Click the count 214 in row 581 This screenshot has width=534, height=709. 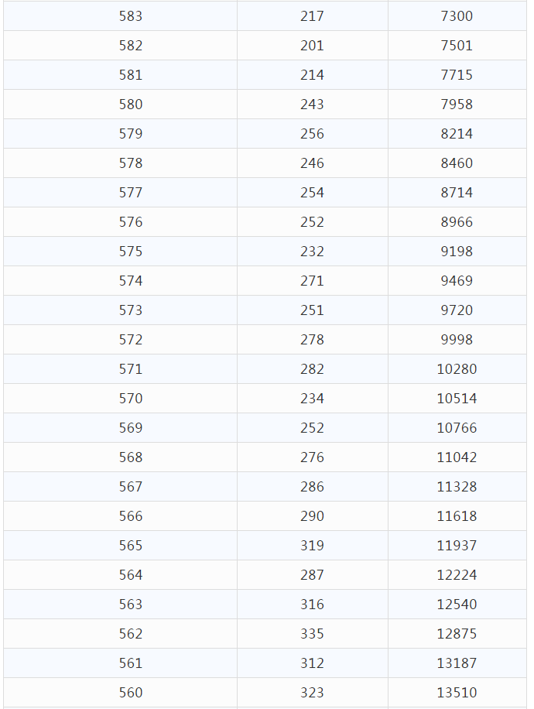tap(312, 75)
